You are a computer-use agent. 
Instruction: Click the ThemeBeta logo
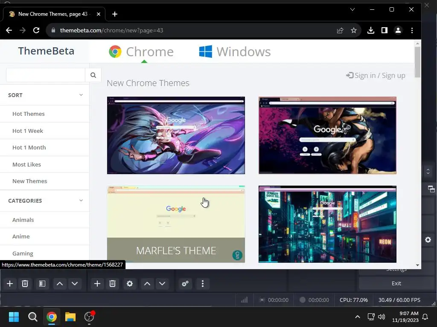click(x=46, y=51)
